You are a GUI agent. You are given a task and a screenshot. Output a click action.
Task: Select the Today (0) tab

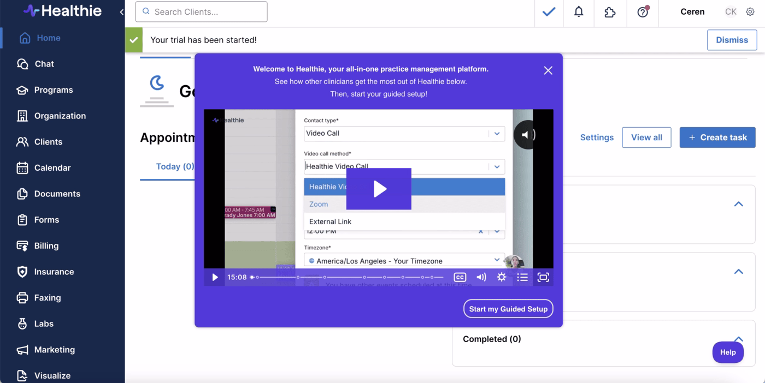point(175,166)
